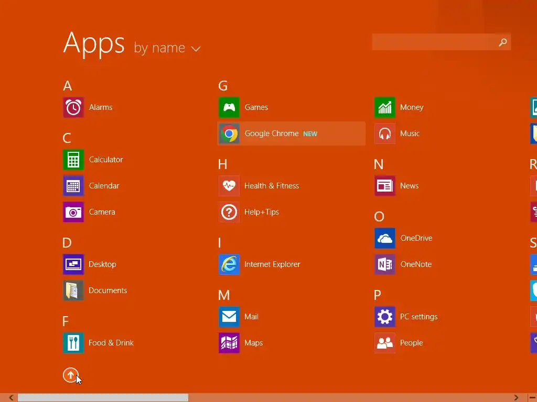Click the 'Alarms' label
Viewport: 537px width, 402px height.
101,107
